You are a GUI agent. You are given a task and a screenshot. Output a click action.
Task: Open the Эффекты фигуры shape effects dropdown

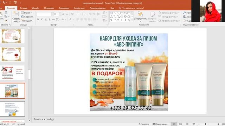pyautogui.click(x=169, y=21)
